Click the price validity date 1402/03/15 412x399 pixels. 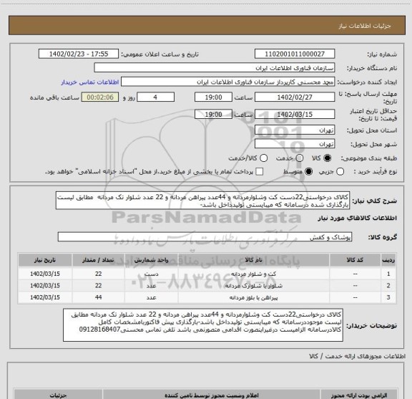(x=295, y=114)
